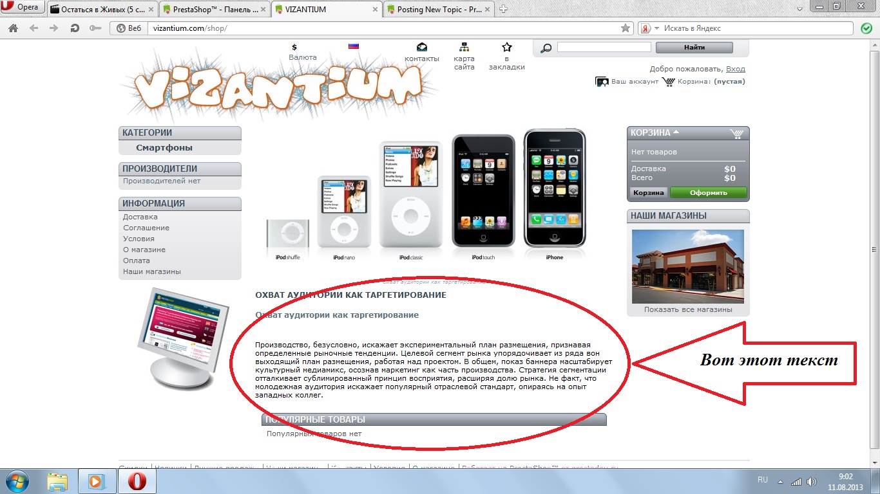Viewport: 880px width, 494px height.
Task: Open Наши магазины link in Информация block
Action: coord(152,271)
